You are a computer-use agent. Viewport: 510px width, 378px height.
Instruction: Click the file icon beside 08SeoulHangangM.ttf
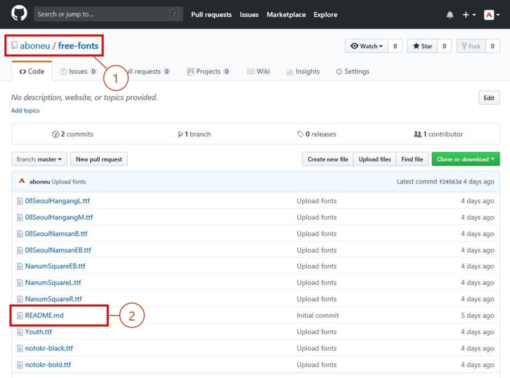coord(20,217)
